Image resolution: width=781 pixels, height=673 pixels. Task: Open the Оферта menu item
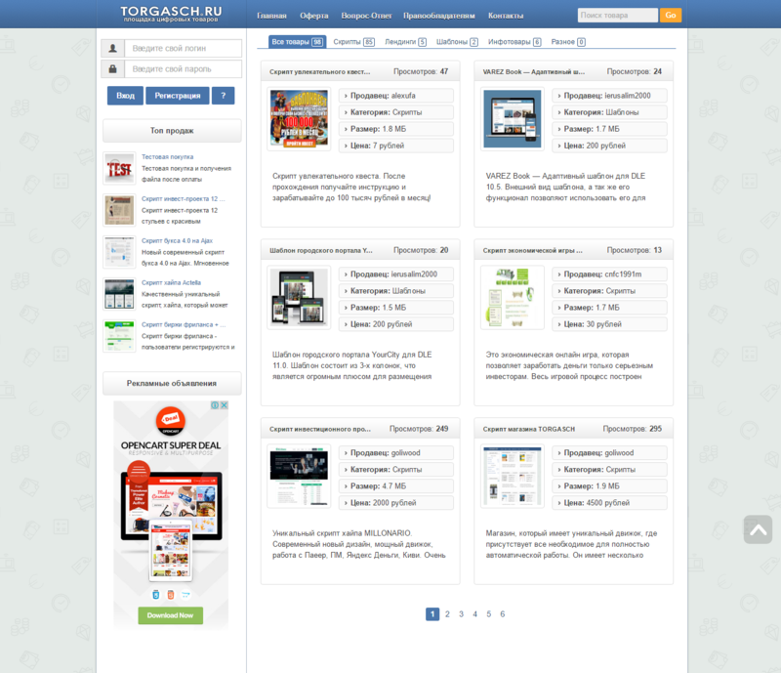tap(313, 16)
